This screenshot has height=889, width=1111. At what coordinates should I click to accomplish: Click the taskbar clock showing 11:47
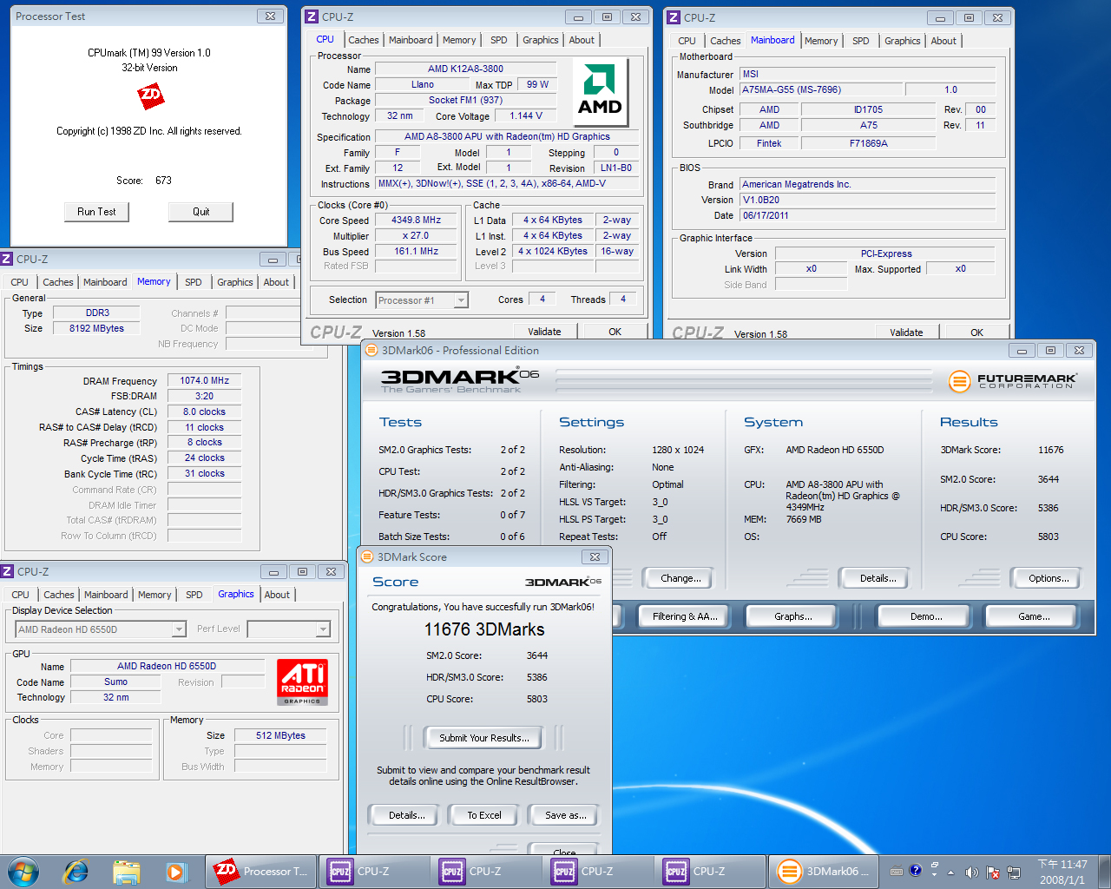click(1062, 872)
